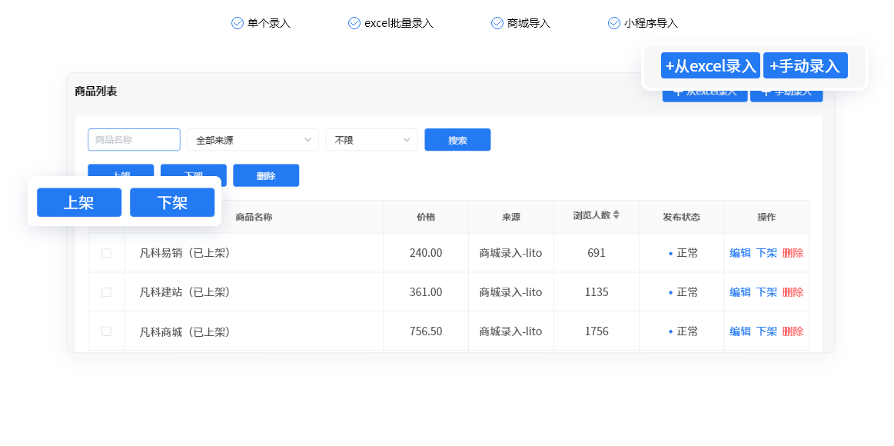Open the 全部来源 dropdown
894x446 pixels.
pyautogui.click(x=252, y=139)
